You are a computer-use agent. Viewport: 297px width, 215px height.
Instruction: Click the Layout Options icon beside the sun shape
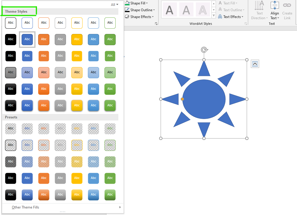[x=255, y=64]
